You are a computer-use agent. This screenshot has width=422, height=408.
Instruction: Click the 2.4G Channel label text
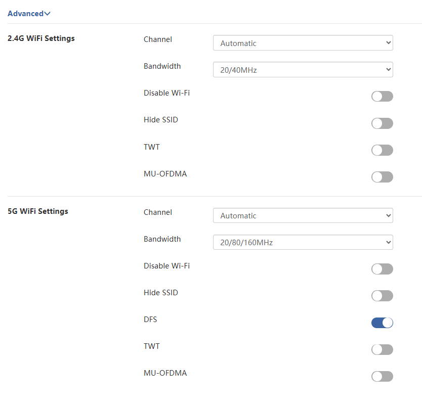pyautogui.click(x=158, y=39)
